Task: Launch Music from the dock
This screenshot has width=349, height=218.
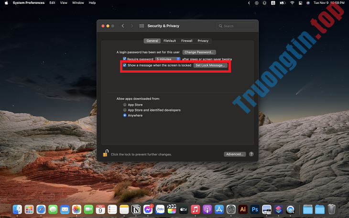Action: tap(196, 209)
